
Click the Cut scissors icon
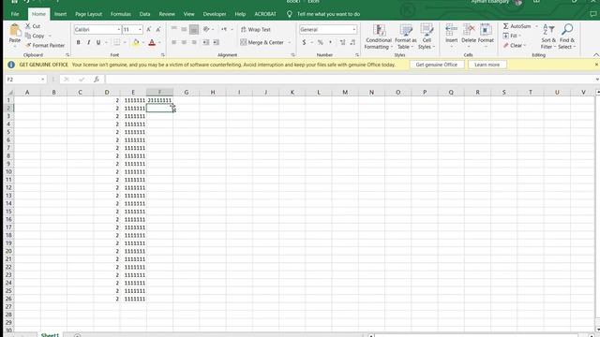click(x=28, y=26)
